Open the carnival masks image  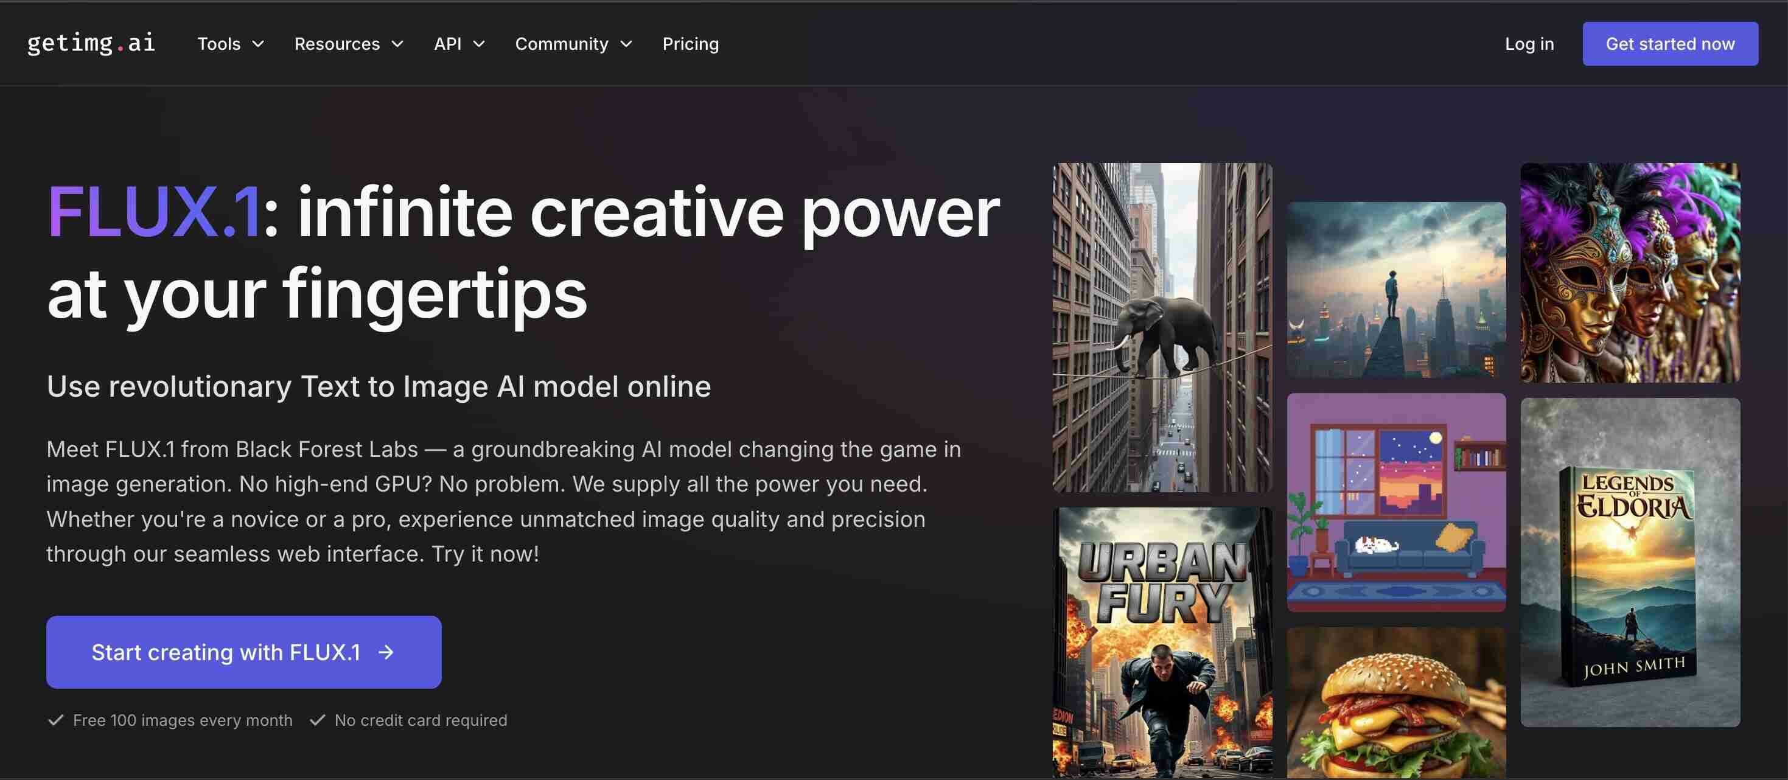tap(1630, 272)
